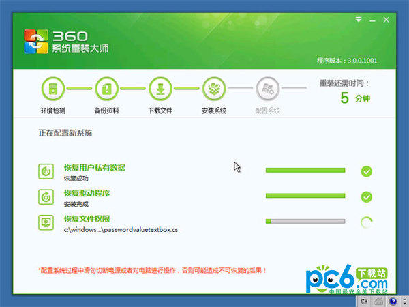Screen dimensions: 409x307
Task: Click the 恢复用户私有数据 icon
Action: click(46, 171)
